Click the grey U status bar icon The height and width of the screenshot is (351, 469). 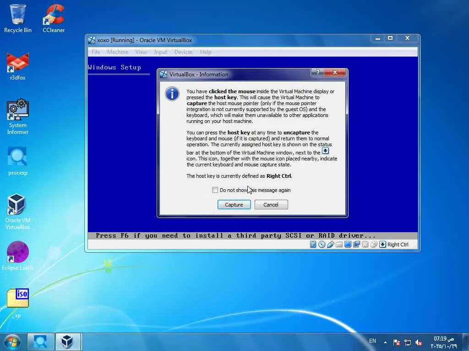[365, 245]
